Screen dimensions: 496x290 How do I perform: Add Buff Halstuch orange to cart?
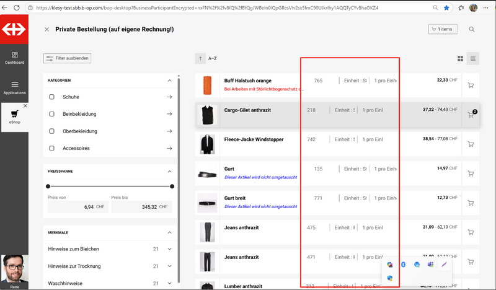pos(471,86)
